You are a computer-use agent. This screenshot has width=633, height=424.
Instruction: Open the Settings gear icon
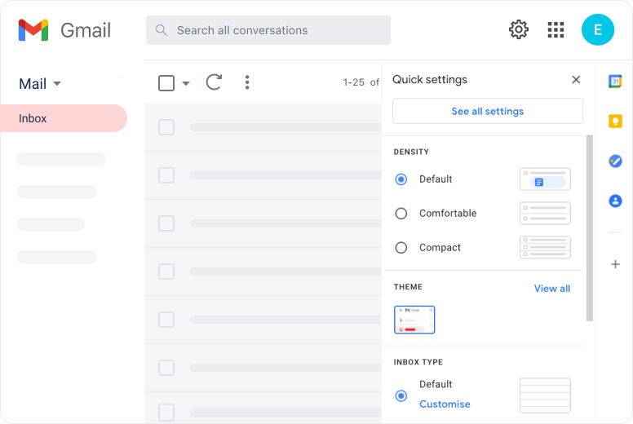point(518,30)
